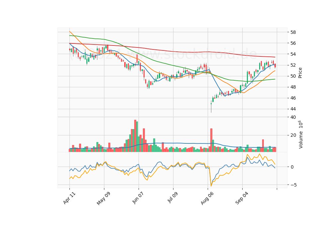This screenshot has height=229, width=319.
Task: Click the indicator axis value 0
Action: pyautogui.click(x=292, y=167)
